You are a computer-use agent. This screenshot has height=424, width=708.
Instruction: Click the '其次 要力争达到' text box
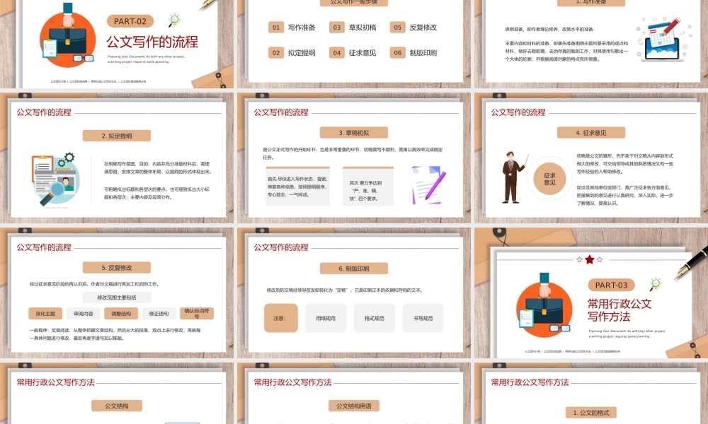[x=368, y=187]
